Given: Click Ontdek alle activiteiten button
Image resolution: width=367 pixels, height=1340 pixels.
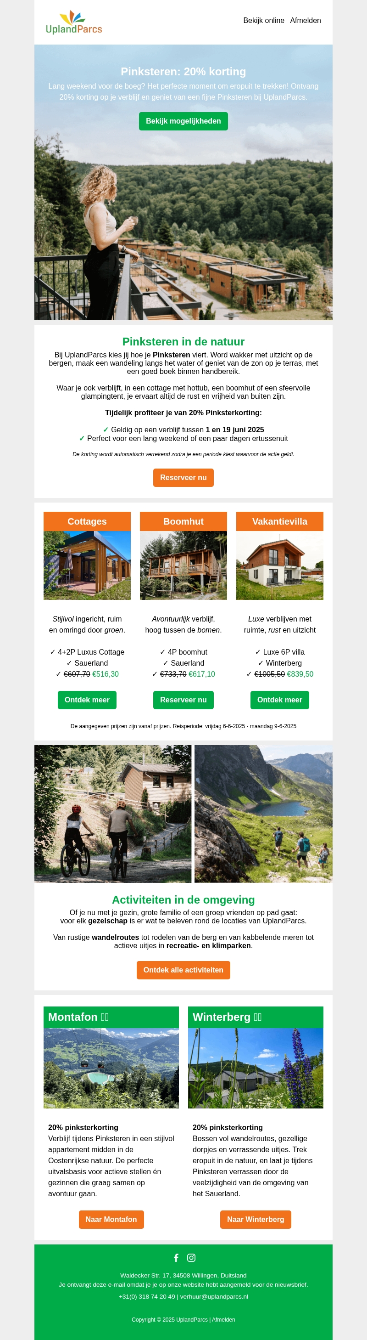Looking at the screenshot, I should tap(183, 970).
